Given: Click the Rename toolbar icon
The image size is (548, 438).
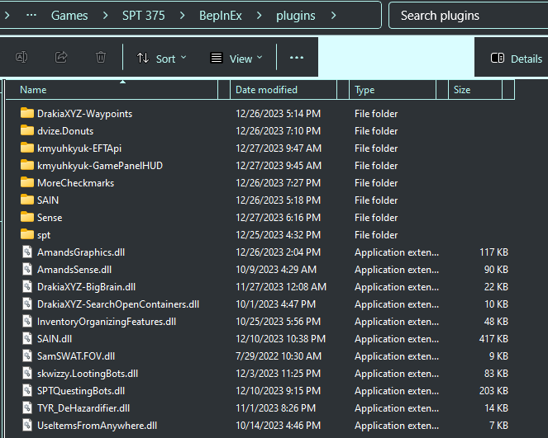Looking at the screenshot, I should 21,57.
